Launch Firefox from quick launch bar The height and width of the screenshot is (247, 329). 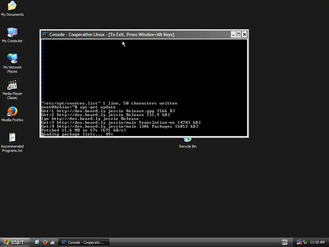[45, 242]
